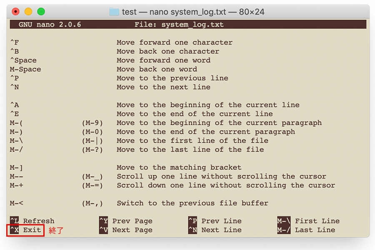Click the File: system_log.txt header label
Image resolution: width=375 pixels, height=250 pixels.
tap(179, 25)
